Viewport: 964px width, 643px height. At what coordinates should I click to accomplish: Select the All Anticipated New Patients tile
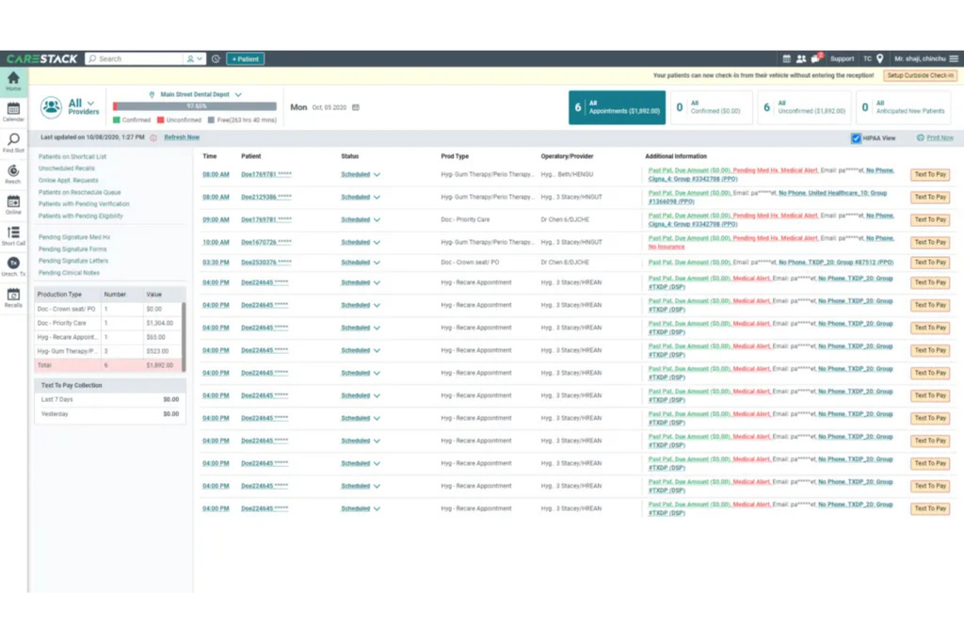pyautogui.click(x=903, y=107)
